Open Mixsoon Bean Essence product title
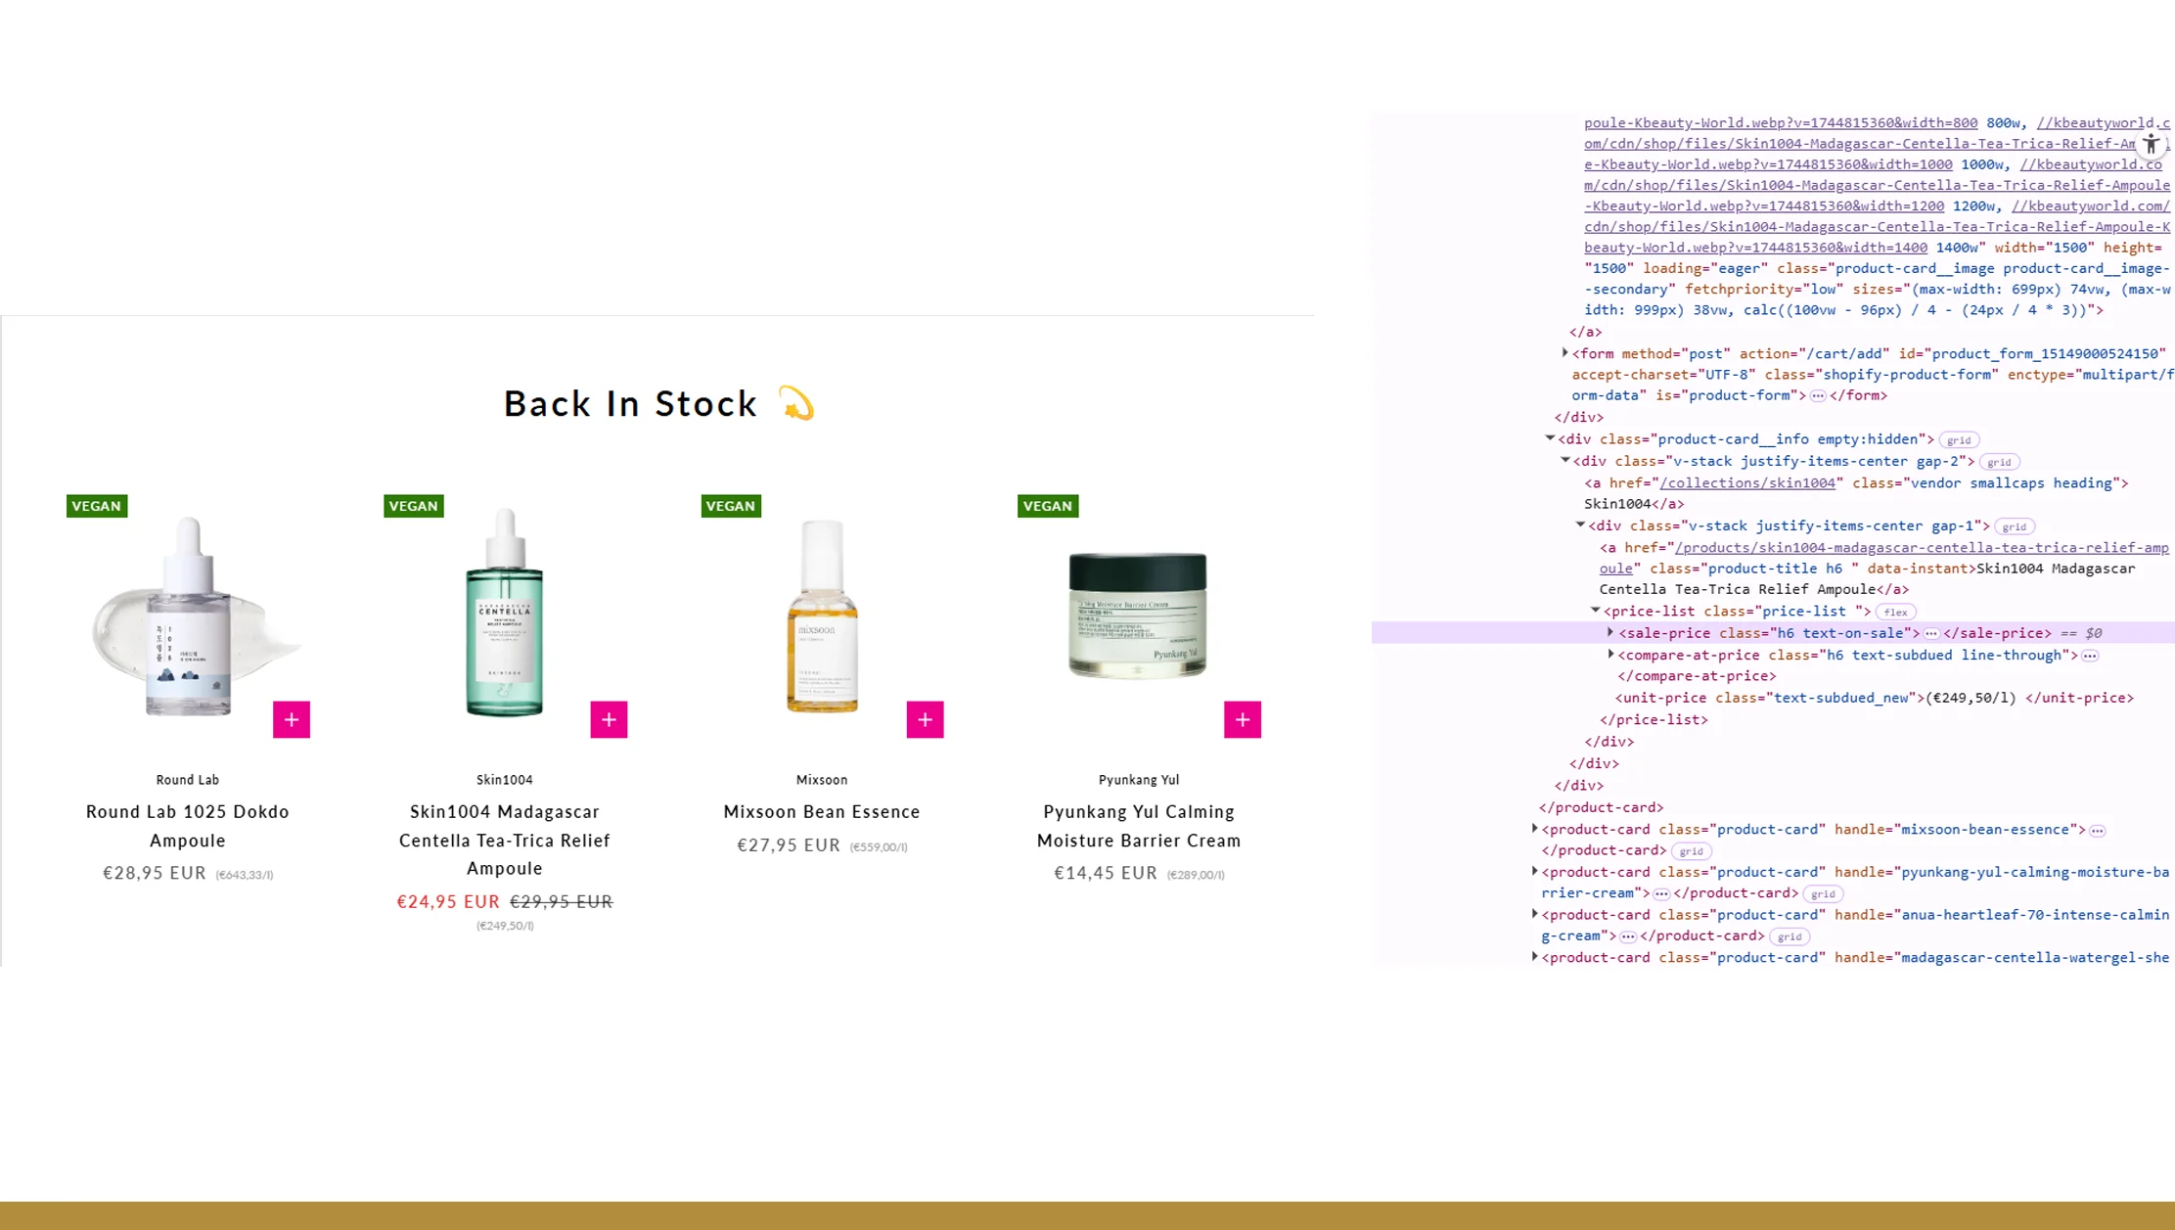Viewport: 2175px width, 1230px height. coord(821,811)
